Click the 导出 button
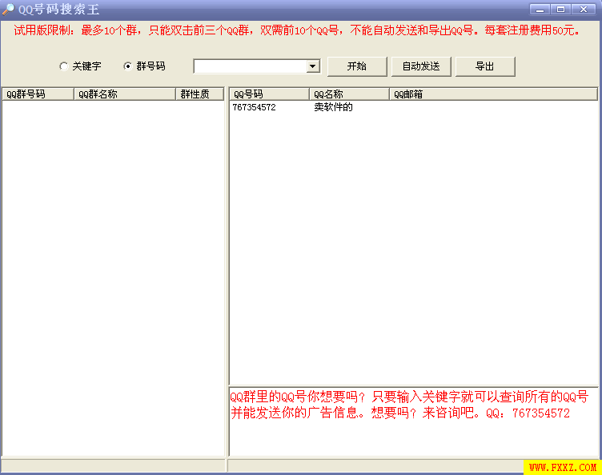The width and height of the screenshot is (602, 475). click(x=485, y=66)
